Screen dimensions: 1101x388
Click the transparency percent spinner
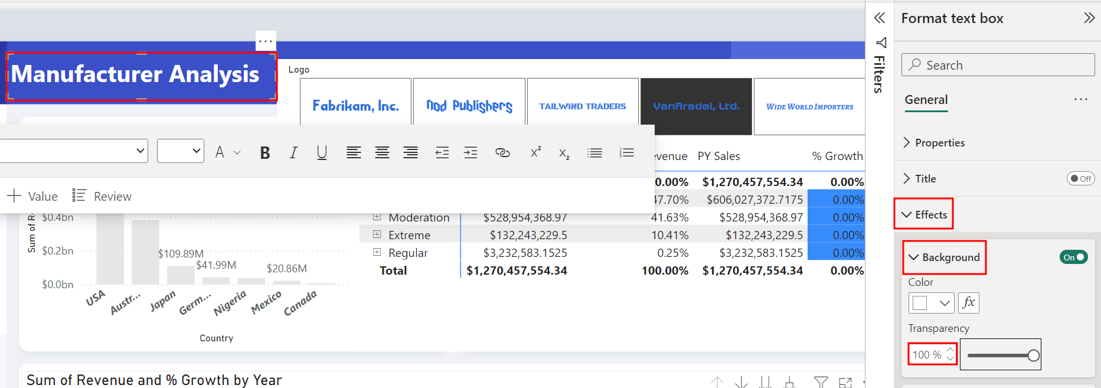tap(950, 354)
